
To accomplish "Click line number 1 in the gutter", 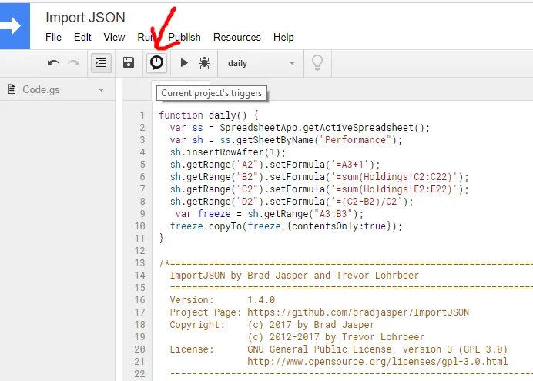I will 142,115.
